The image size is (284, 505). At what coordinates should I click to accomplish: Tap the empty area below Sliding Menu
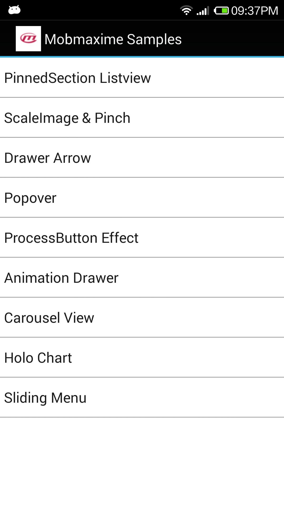tap(142, 460)
